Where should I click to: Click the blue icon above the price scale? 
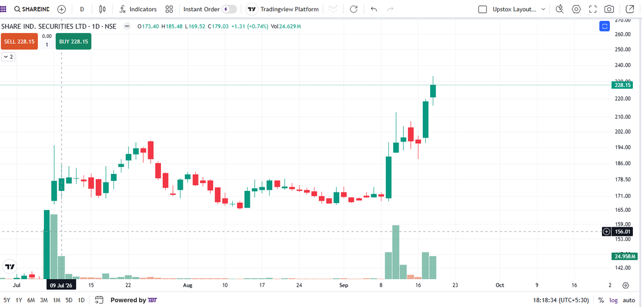[x=605, y=26]
